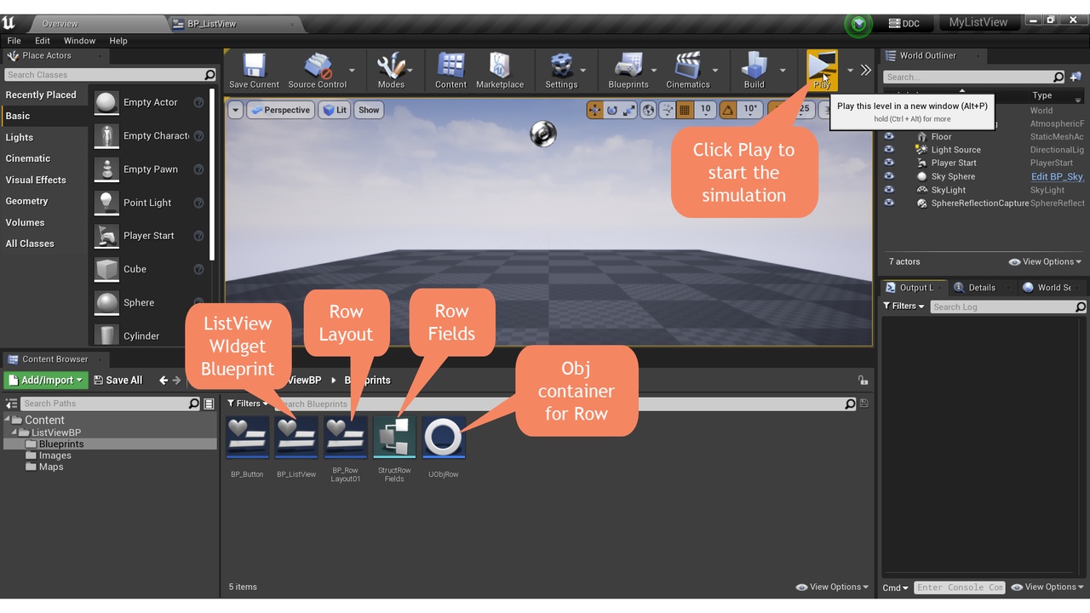
Task: Open the Window menu
Action: (80, 41)
